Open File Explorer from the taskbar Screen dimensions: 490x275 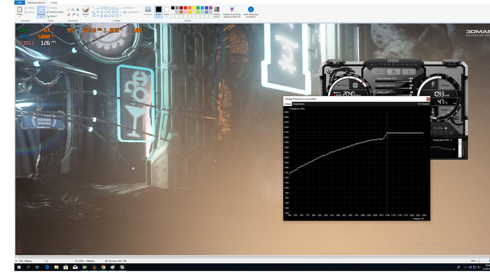pyautogui.click(x=56, y=267)
